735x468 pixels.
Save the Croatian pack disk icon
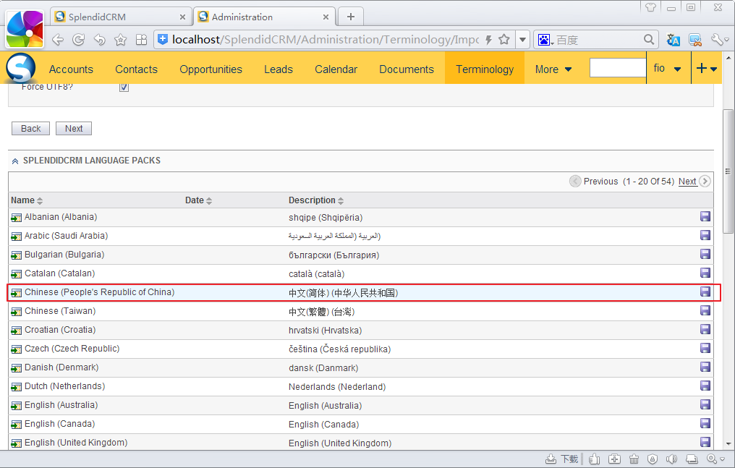[x=705, y=329]
